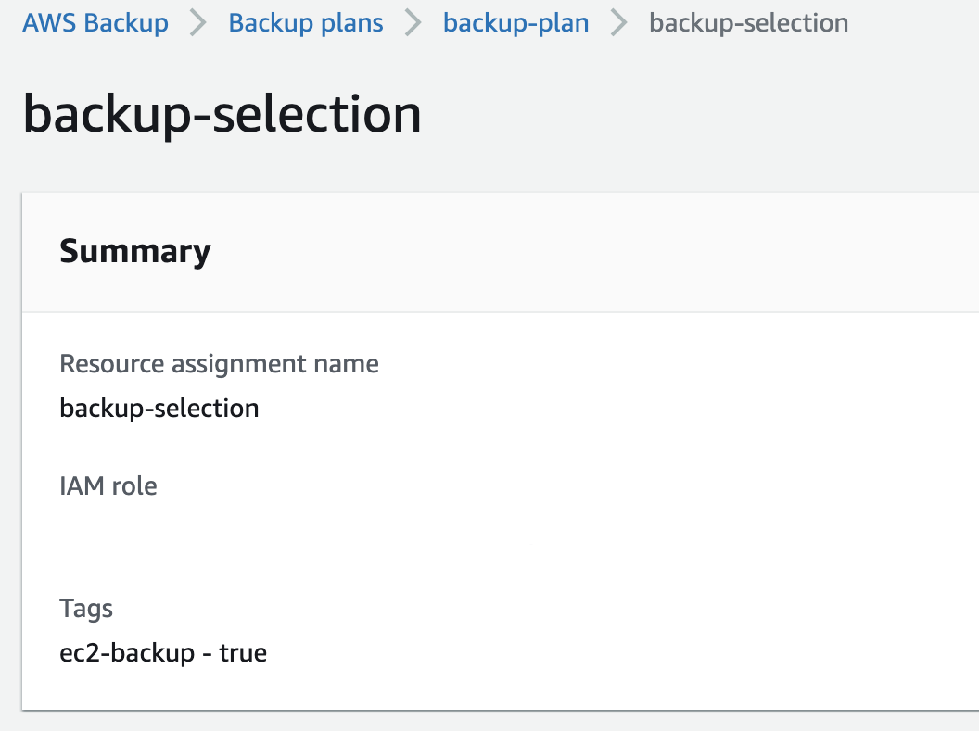Screen dimensions: 979x731
Task: Click the Resource assignment name label
Action: tap(219, 364)
